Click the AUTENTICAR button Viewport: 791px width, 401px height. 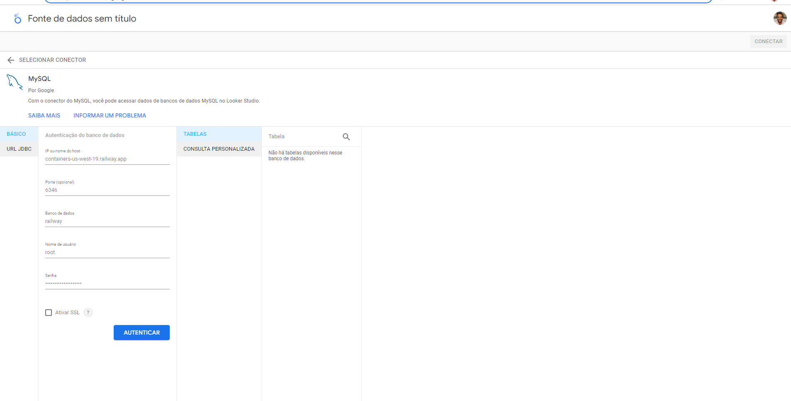click(142, 333)
